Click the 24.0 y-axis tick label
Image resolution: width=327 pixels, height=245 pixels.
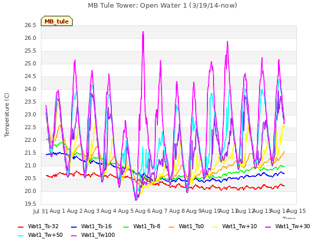[31, 89]
